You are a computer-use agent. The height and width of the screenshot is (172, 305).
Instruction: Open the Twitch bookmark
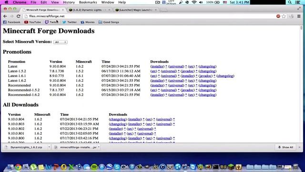(x=51, y=22)
